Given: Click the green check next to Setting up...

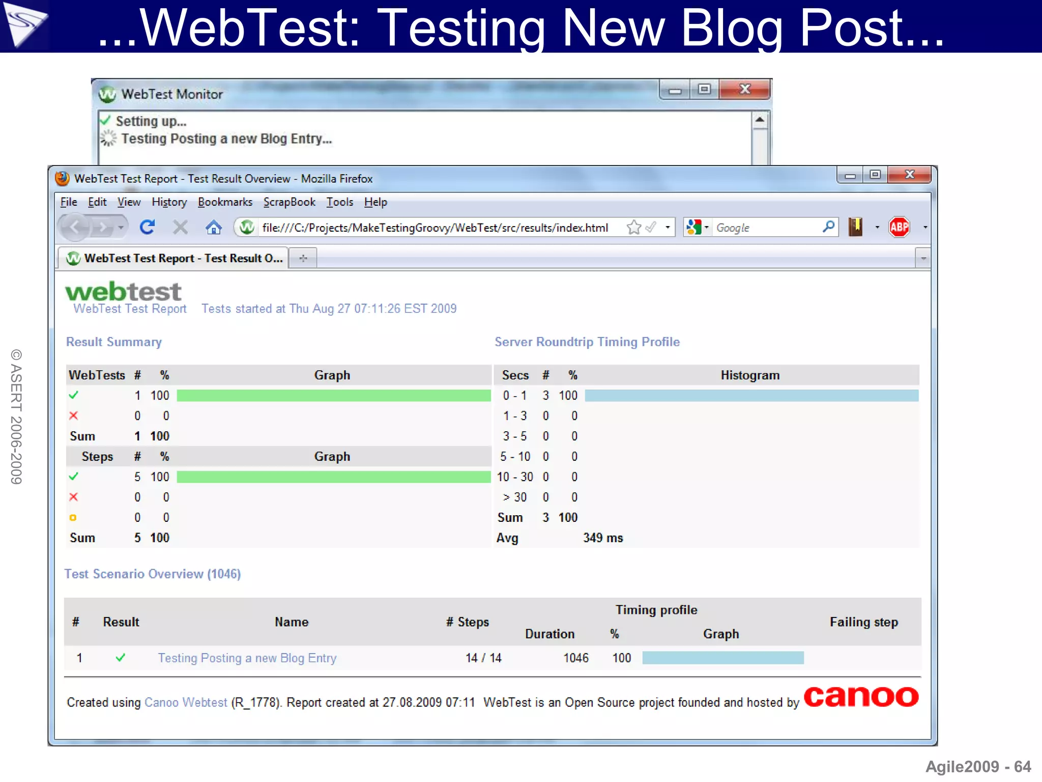Looking at the screenshot, I should point(105,121).
